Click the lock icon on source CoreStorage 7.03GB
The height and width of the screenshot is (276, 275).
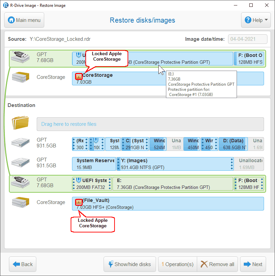point(79,76)
